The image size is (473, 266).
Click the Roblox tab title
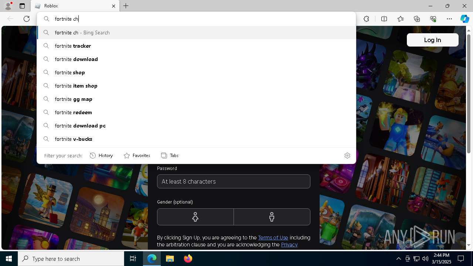(x=51, y=6)
